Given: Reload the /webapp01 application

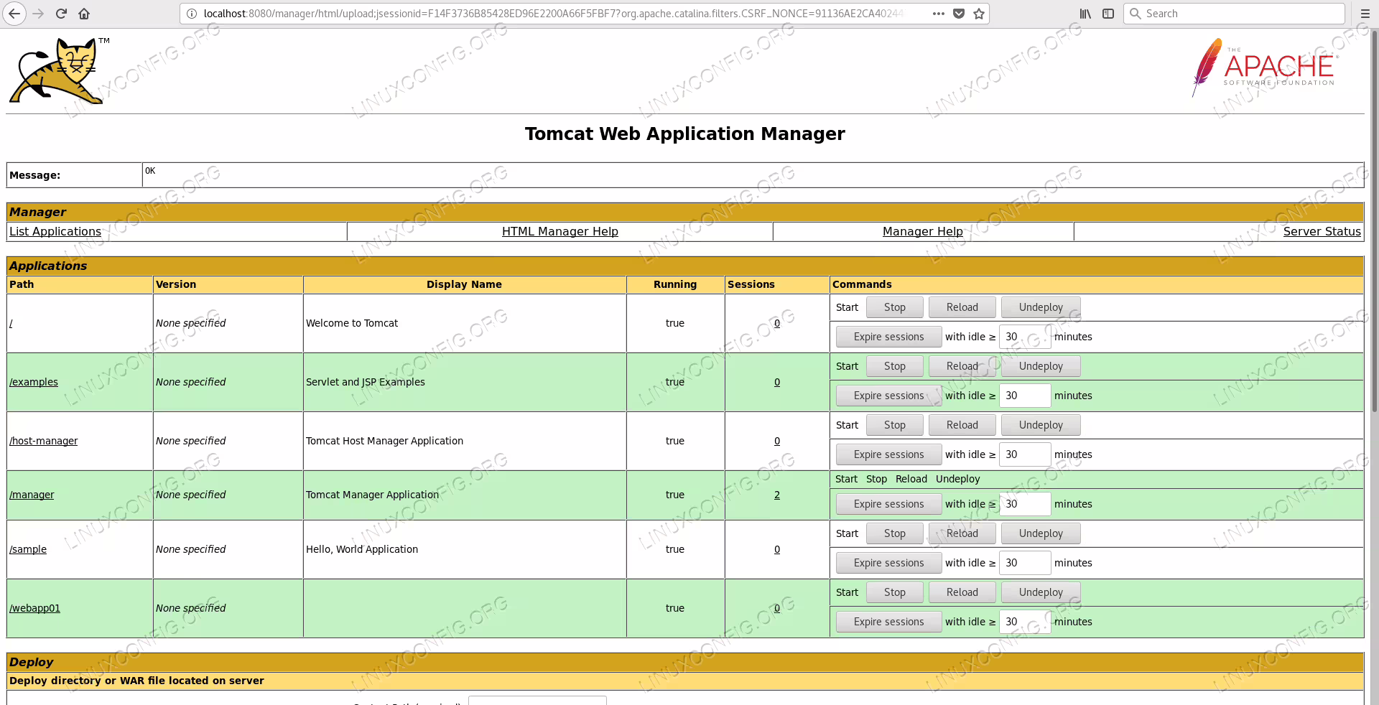Looking at the screenshot, I should (962, 592).
